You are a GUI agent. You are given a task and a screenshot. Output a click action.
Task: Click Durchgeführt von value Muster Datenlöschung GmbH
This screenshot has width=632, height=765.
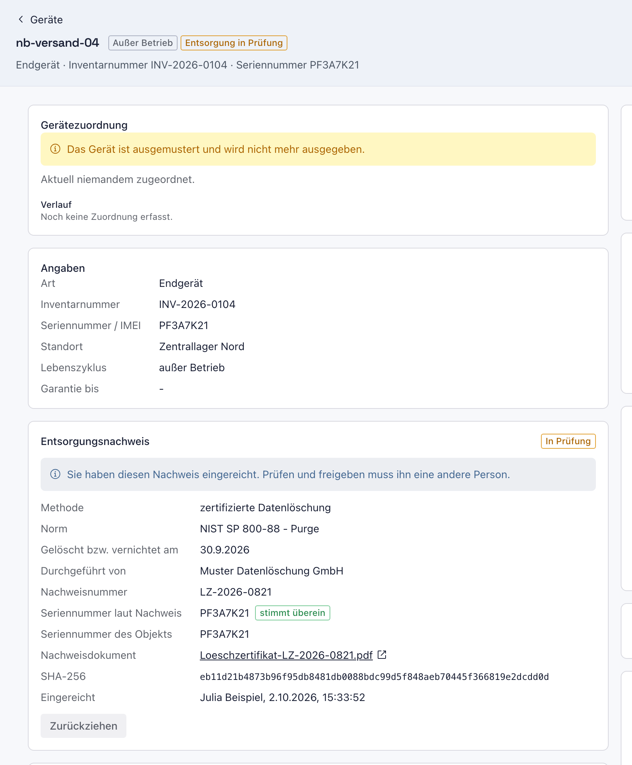pyautogui.click(x=272, y=571)
